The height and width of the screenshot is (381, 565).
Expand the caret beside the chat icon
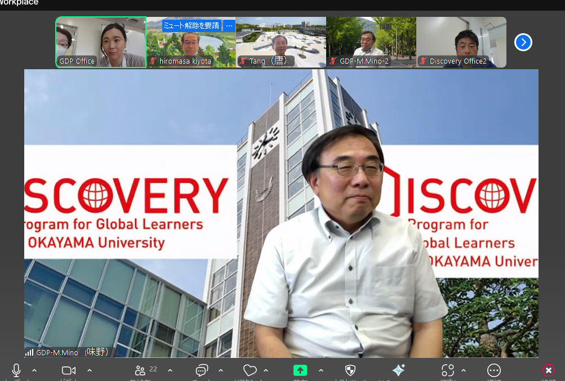(221, 370)
